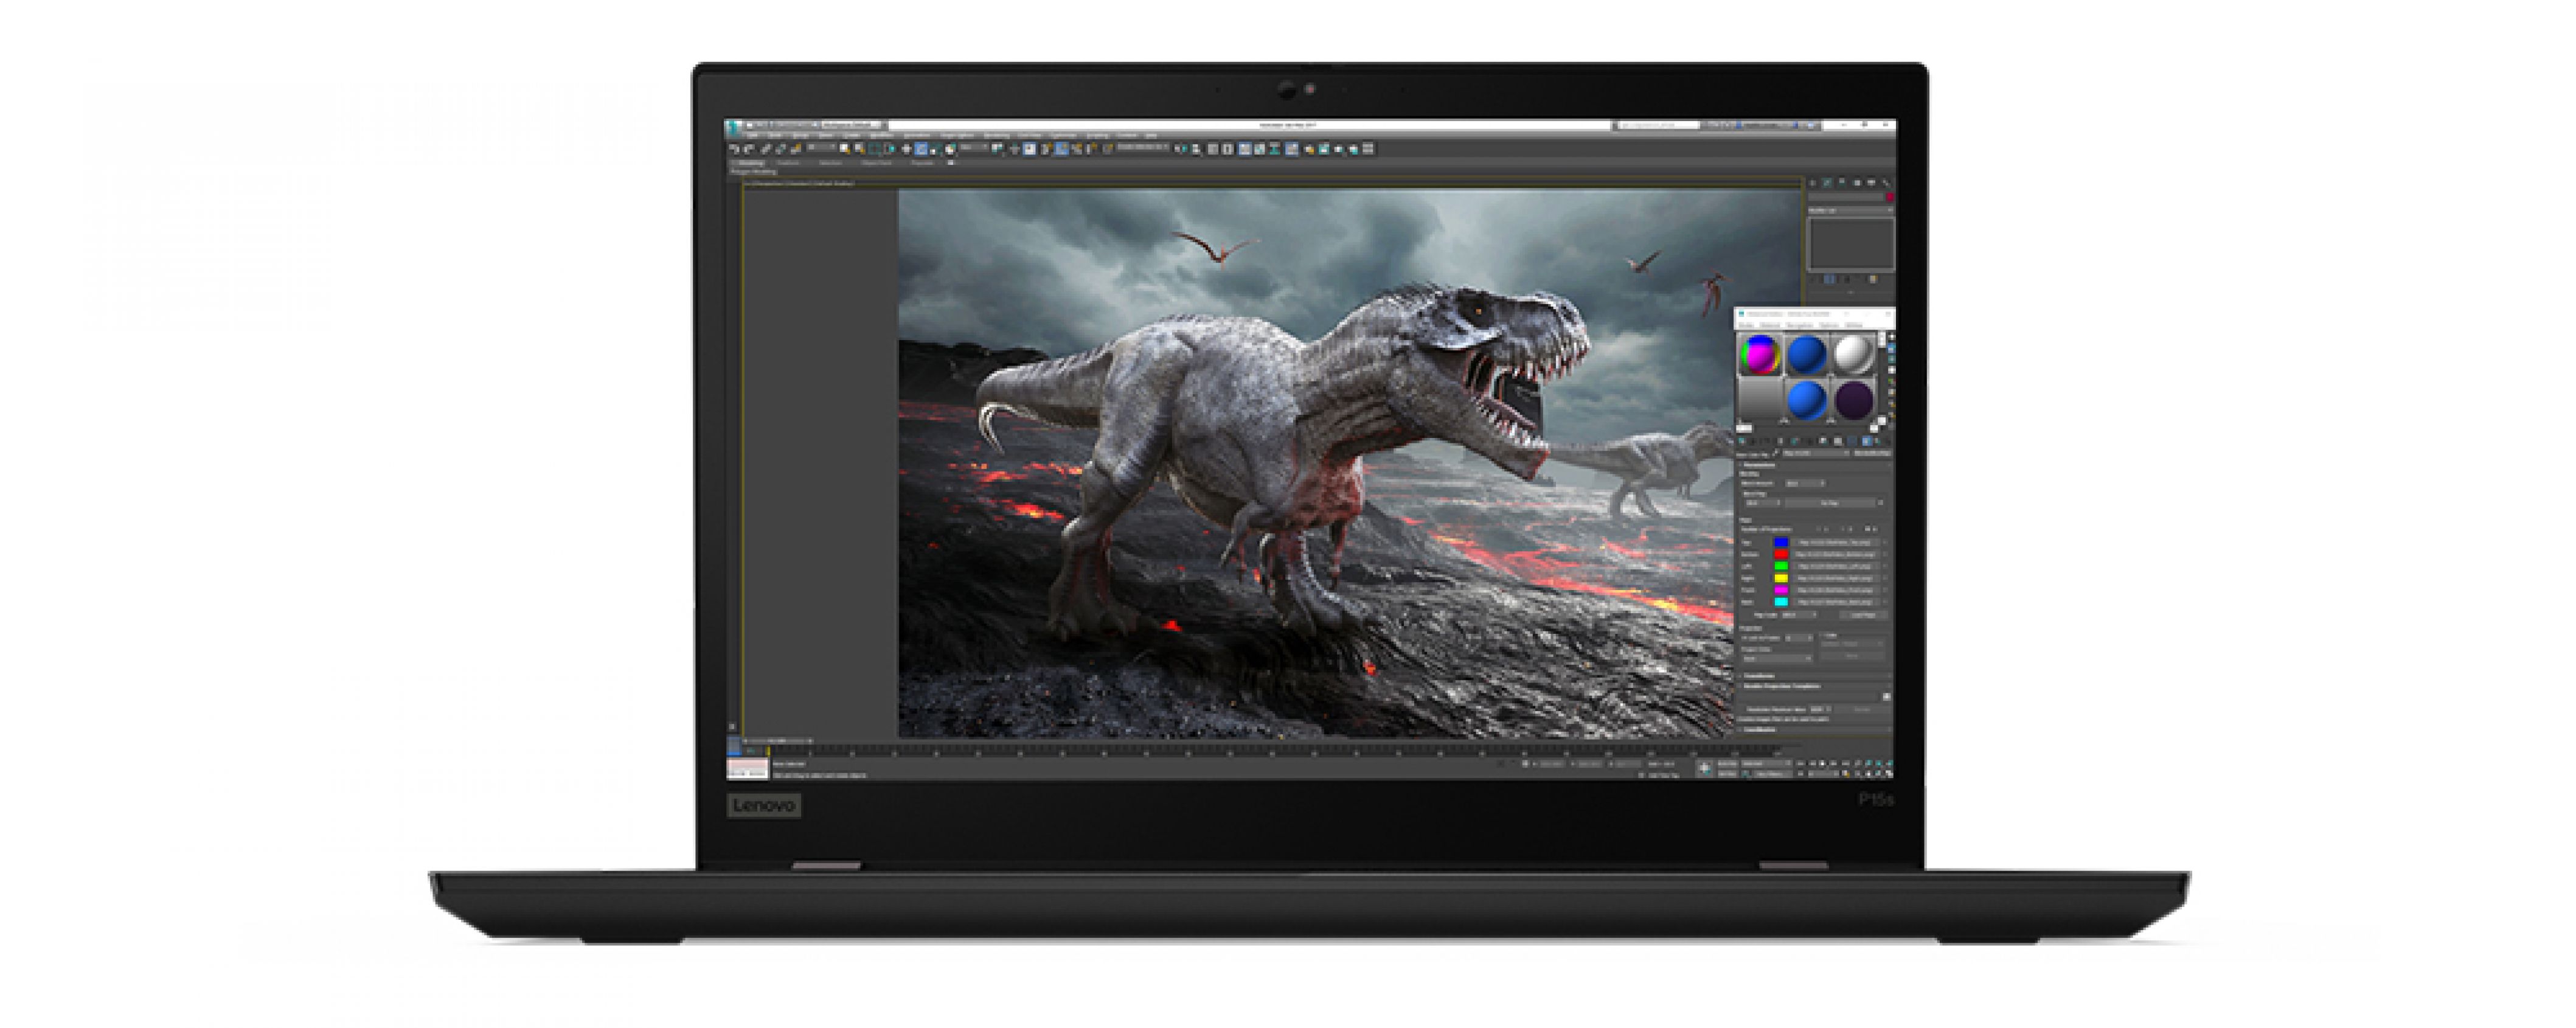Open the Layer Explorer from toolbar
Screen dimensions: 2576x1028
1228,149
